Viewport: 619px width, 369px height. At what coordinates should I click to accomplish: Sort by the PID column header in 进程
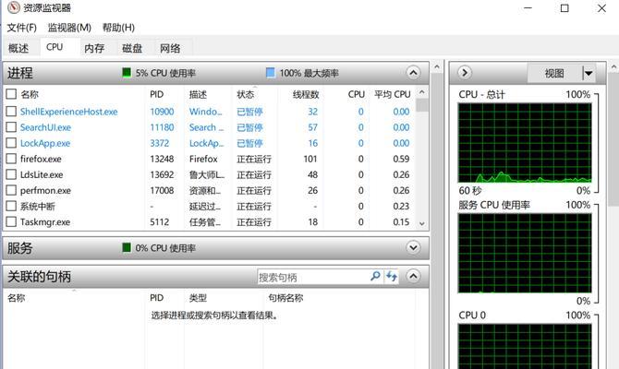[157, 94]
